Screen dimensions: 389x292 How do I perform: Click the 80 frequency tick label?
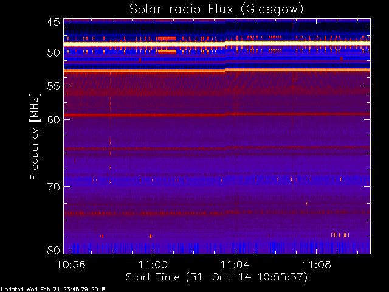click(x=53, y=250)
